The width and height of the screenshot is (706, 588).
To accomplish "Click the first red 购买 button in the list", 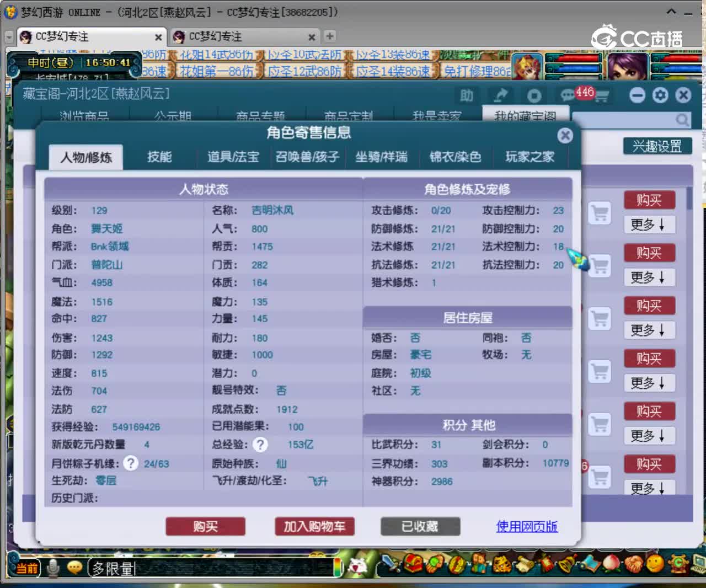I will (x=649, y=200).
